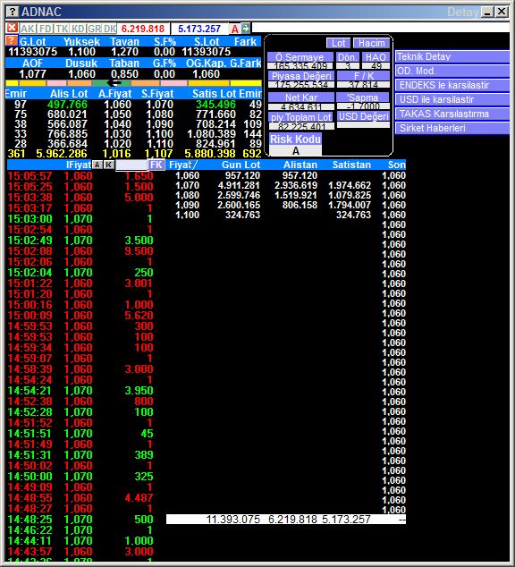Select the DK toolbar button
The height and width of the screenshot is (567, 515).
pos(110,29)
